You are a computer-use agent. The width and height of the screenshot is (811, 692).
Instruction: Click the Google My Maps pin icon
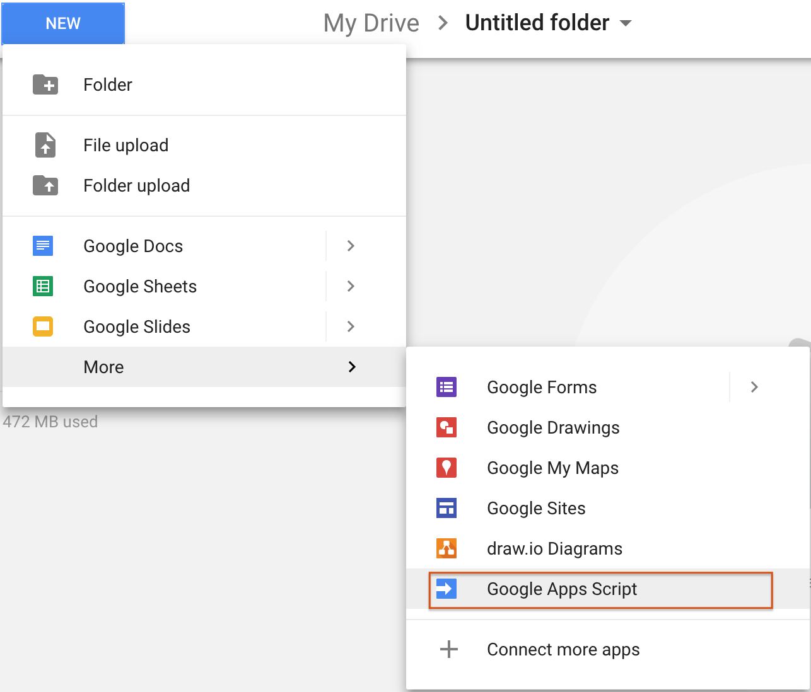[x=446, y=468]
